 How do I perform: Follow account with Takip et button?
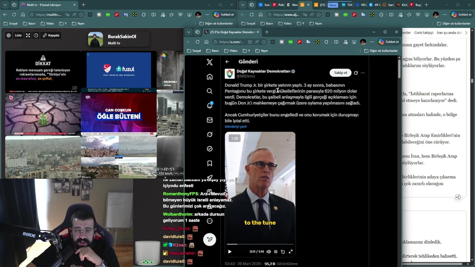click(x=340, y=73)
